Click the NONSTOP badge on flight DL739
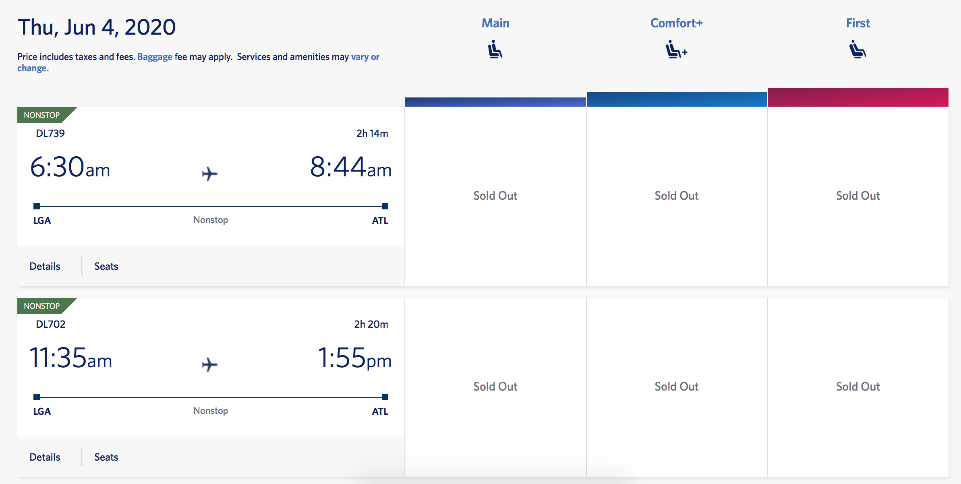This screenshot has width=961, height=484. tap(42, 115)
